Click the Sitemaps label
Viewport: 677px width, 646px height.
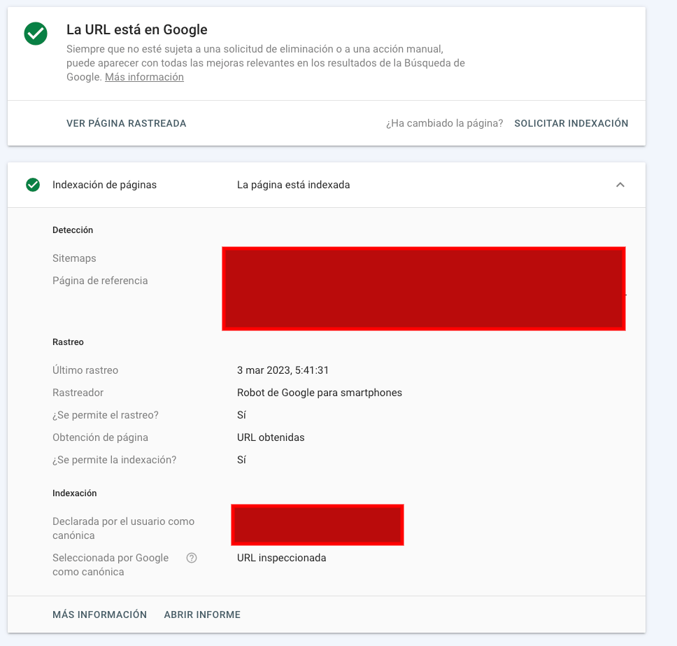point(74,258)
